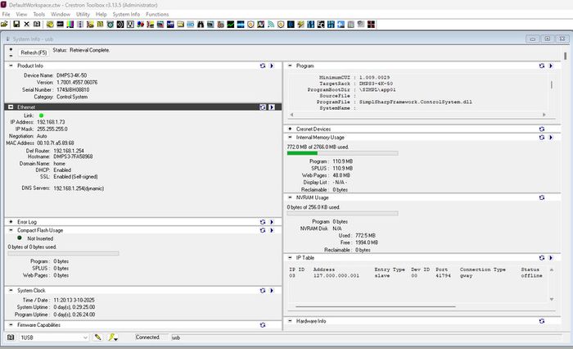
Task: Click the Internal Memory Usage progress bar
Action: (x=342, y=153)
